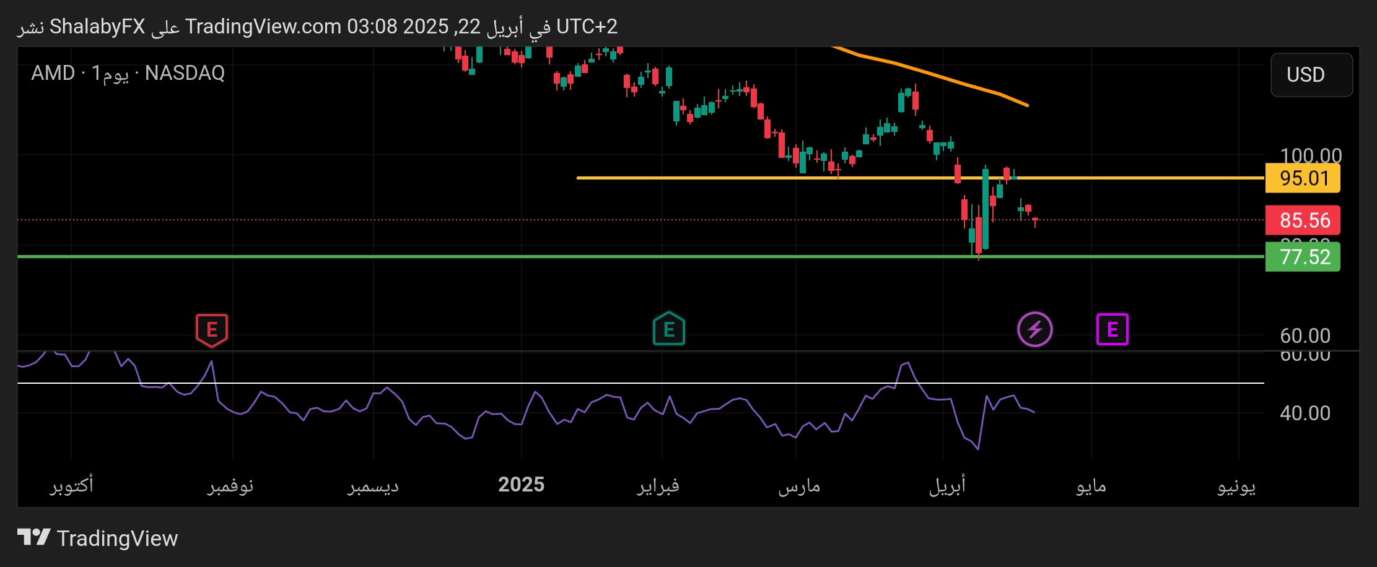Screen dimensions: 1377x567
Task: Click the مايو month label
Action: (1091, 487)
